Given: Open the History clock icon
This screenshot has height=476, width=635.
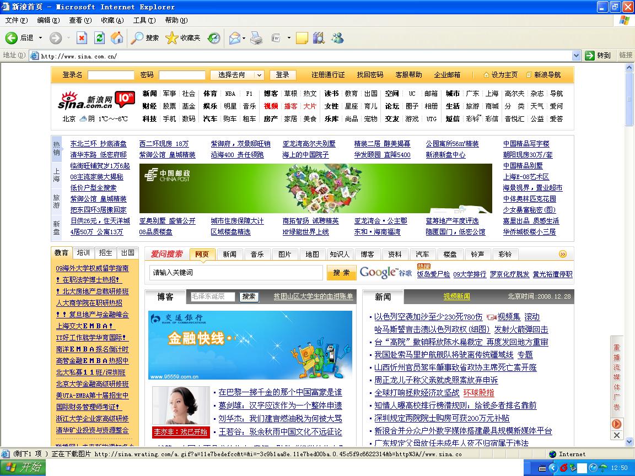Looking at the screenshot, I should (x=214, y=38).
